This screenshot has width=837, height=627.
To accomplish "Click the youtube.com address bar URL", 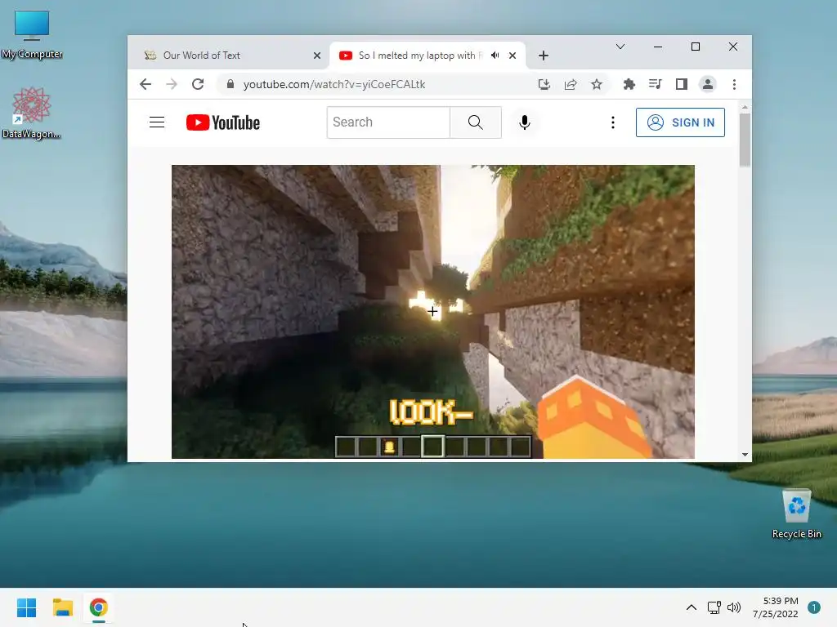I will pyautogui.click(x=334, y=84).
